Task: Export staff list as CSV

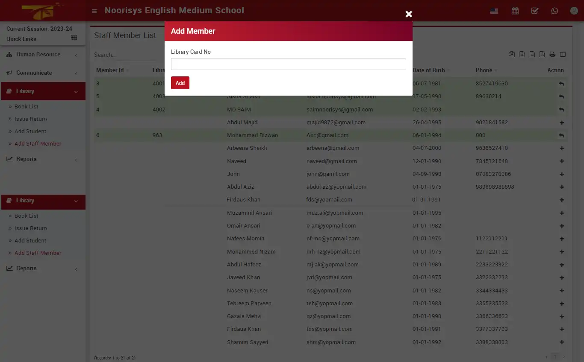Action: [x=532, y=54]
